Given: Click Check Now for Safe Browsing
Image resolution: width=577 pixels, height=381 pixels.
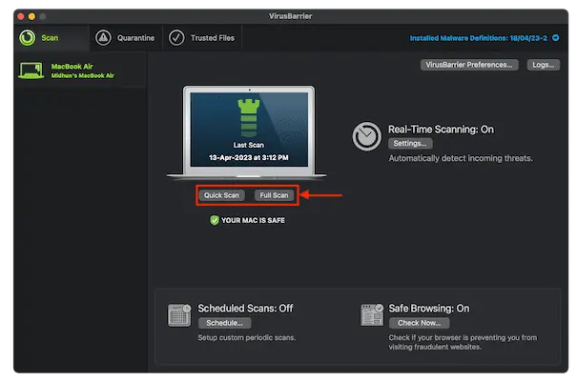Looking at the screenshot, I should [x=419, y=323].
